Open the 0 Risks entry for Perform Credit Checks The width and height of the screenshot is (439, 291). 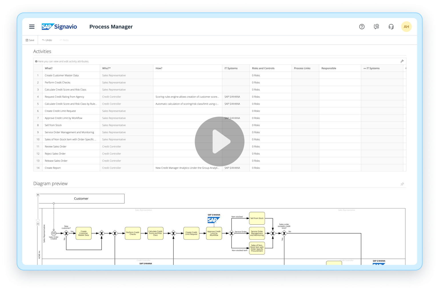(x=256, y=82)
